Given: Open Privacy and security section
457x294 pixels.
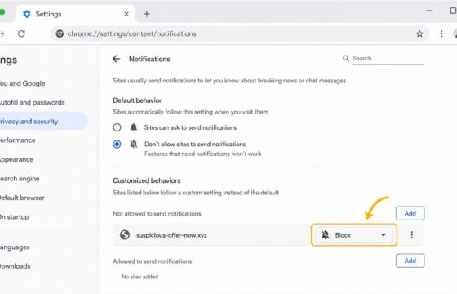Looking at the screenshot, I should tap(44, 122).
